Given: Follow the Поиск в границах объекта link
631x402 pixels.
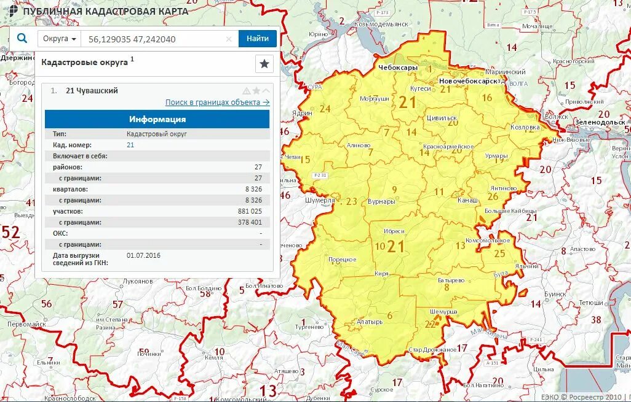Looking at the screenshot, I should 217,102.
